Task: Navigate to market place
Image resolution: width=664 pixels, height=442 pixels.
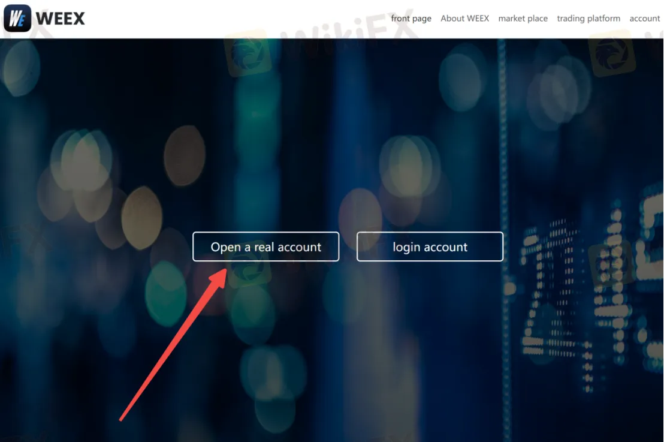Action: coord(523,19)
